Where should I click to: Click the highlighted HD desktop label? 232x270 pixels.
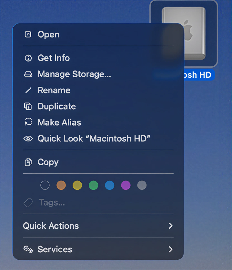pos(199,75)
